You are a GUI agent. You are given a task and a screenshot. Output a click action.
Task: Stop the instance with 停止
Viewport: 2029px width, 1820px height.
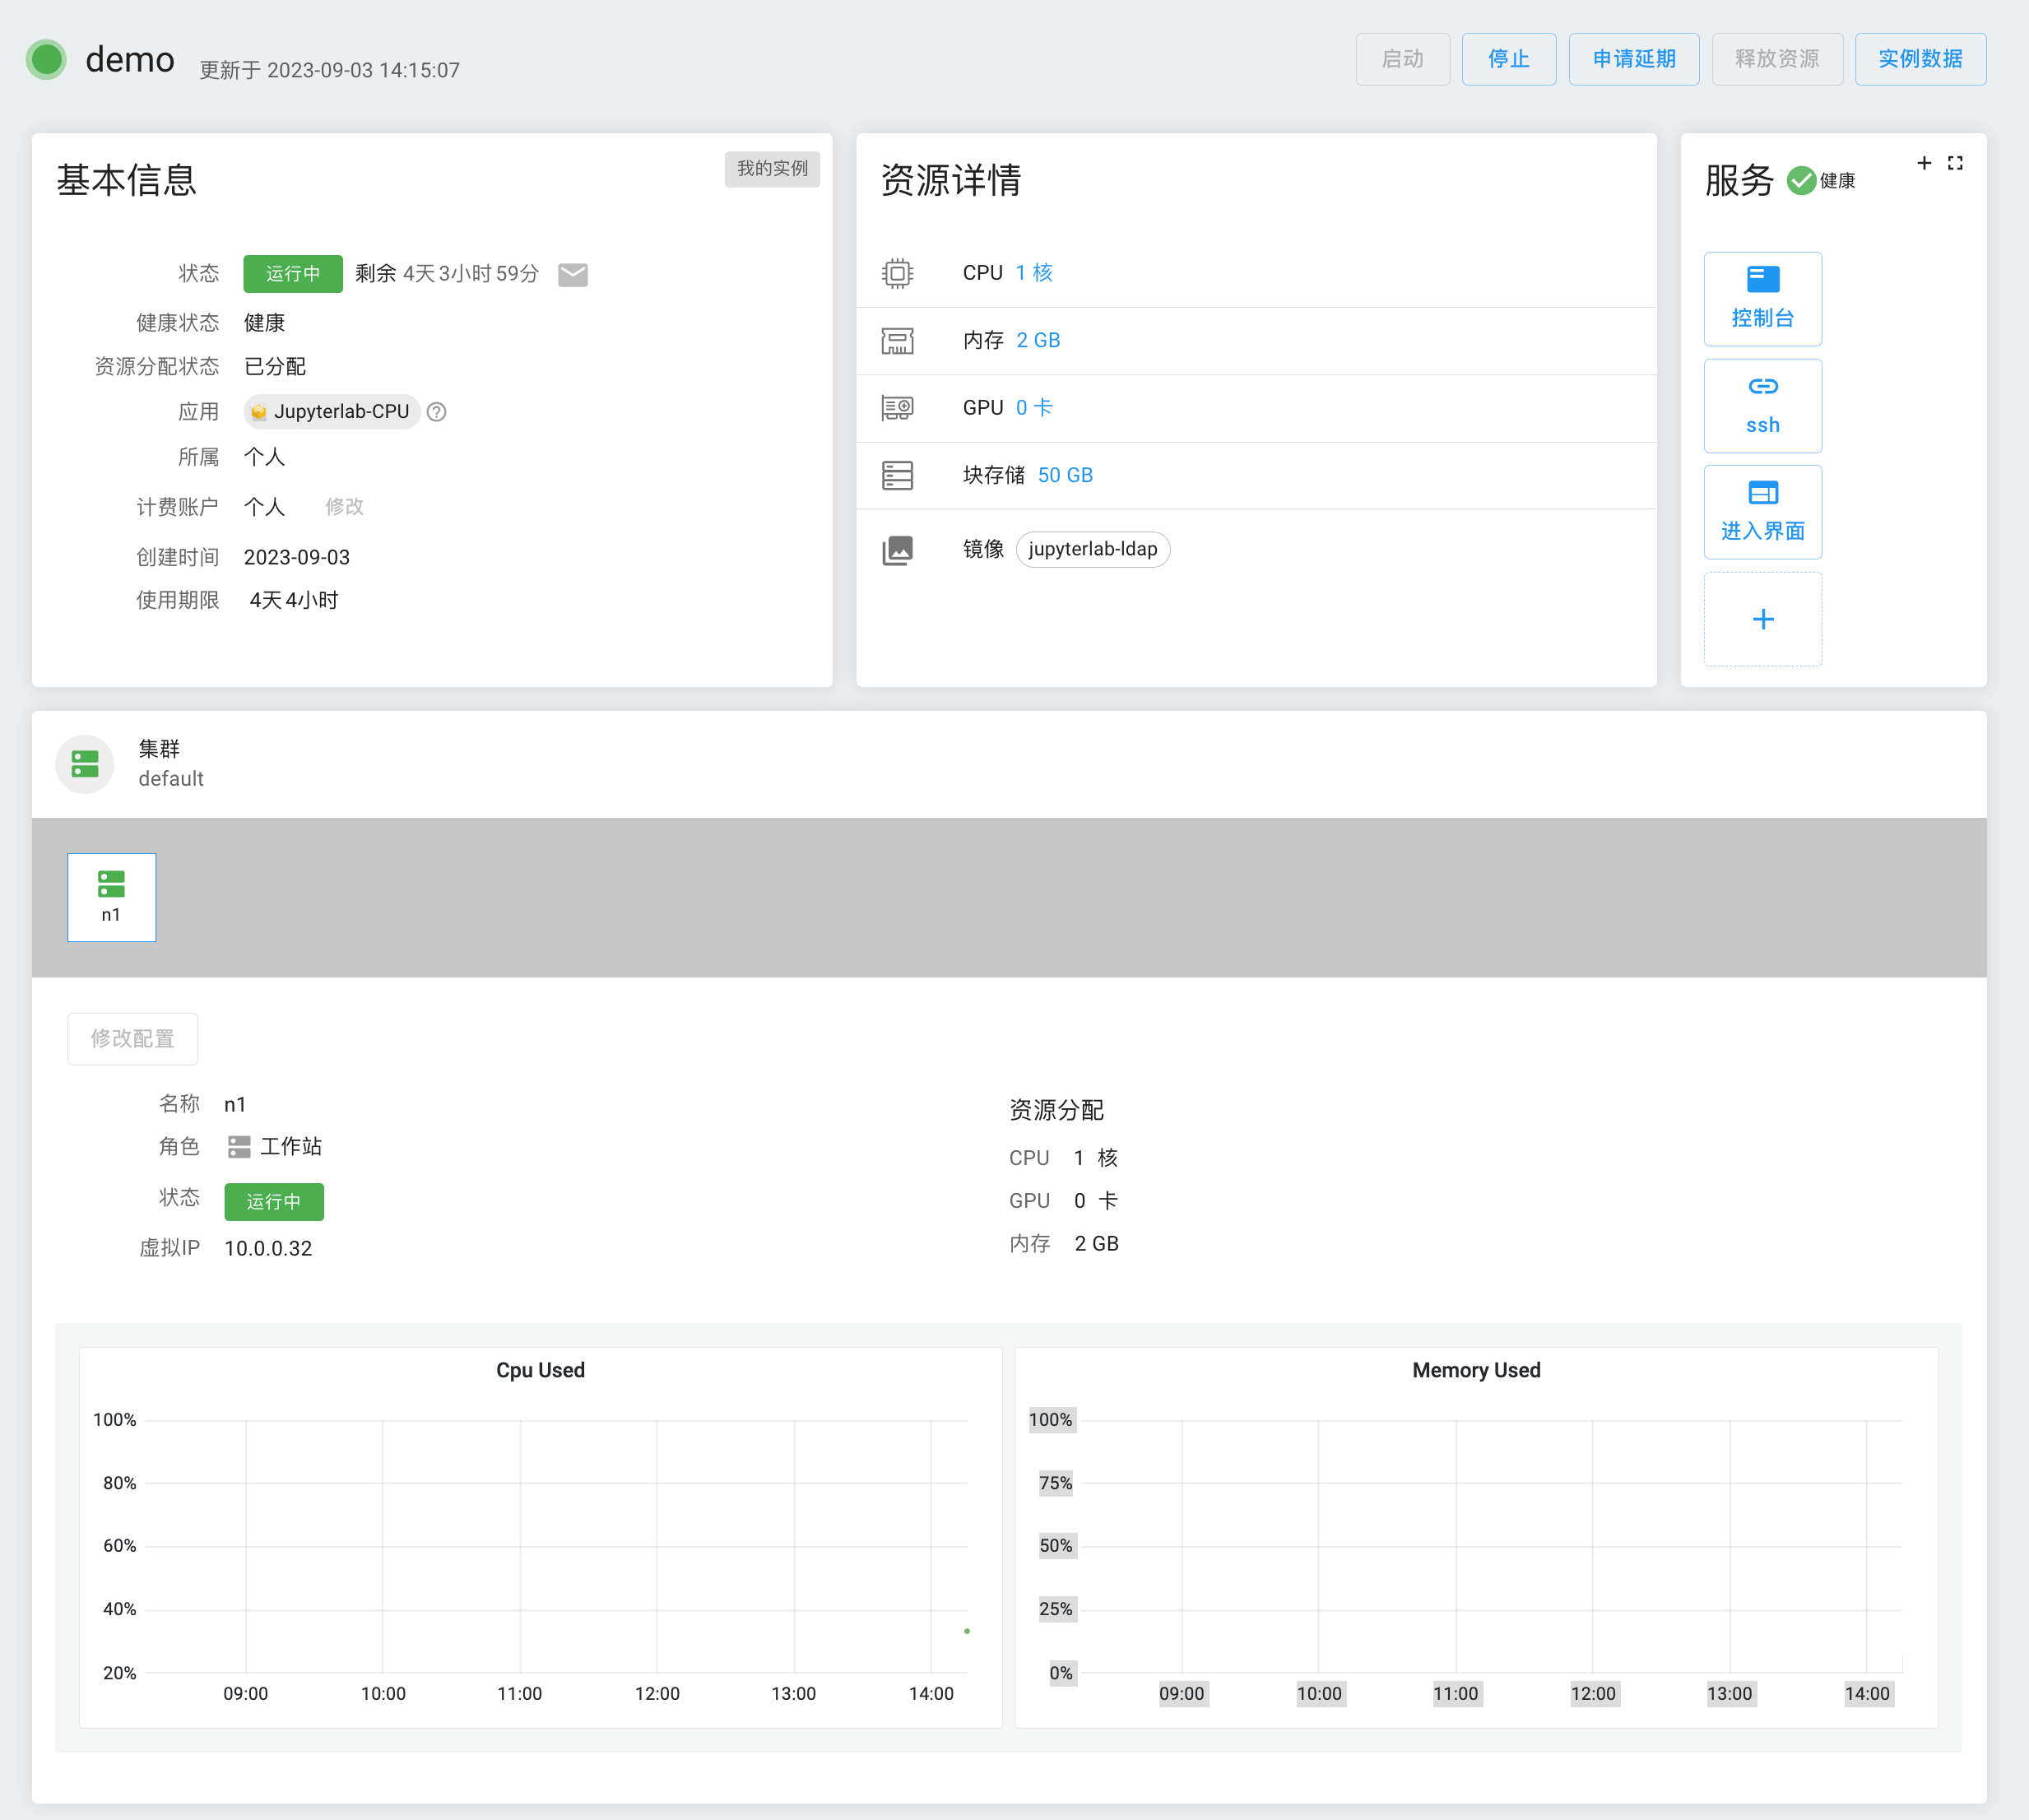point(1508,59)
